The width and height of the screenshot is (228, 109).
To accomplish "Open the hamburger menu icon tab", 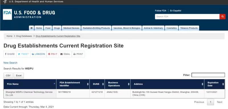I will [31, 28].
